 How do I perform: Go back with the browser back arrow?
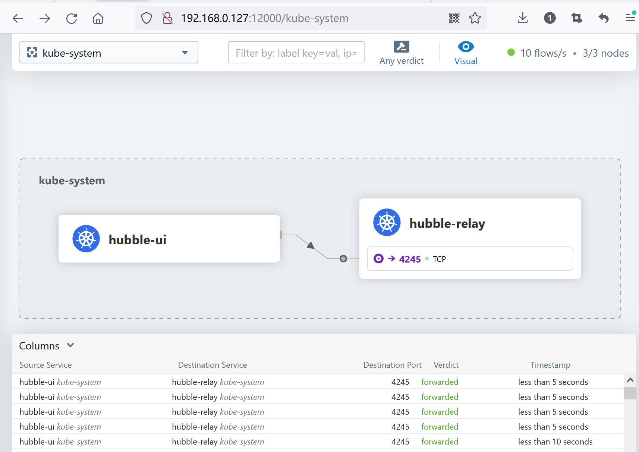pyautogui.click(x=18, y=18)
